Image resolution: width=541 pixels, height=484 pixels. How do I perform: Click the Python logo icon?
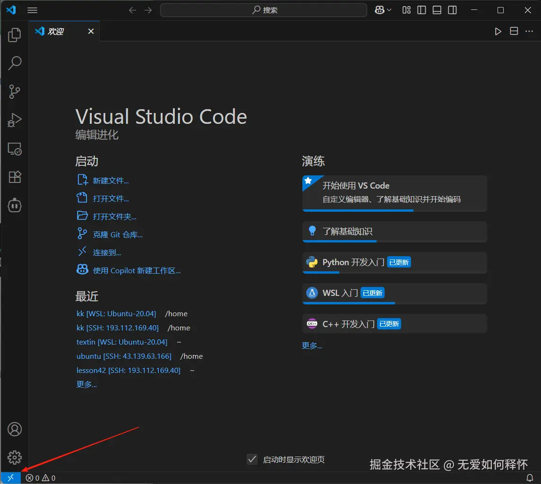pyautogui.click(x=312, y=262)
